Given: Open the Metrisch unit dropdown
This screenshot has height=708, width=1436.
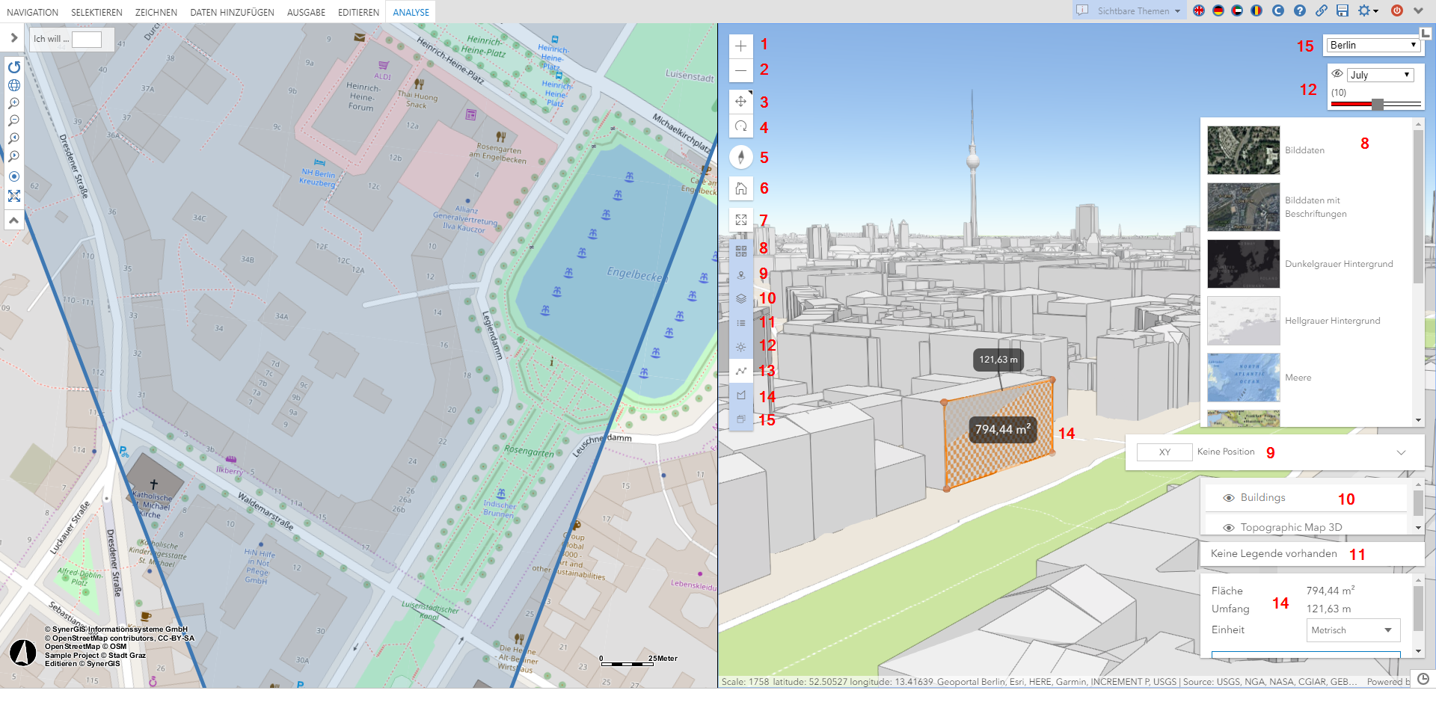Looking at the screenshot, I should (x=1352, y=630).
